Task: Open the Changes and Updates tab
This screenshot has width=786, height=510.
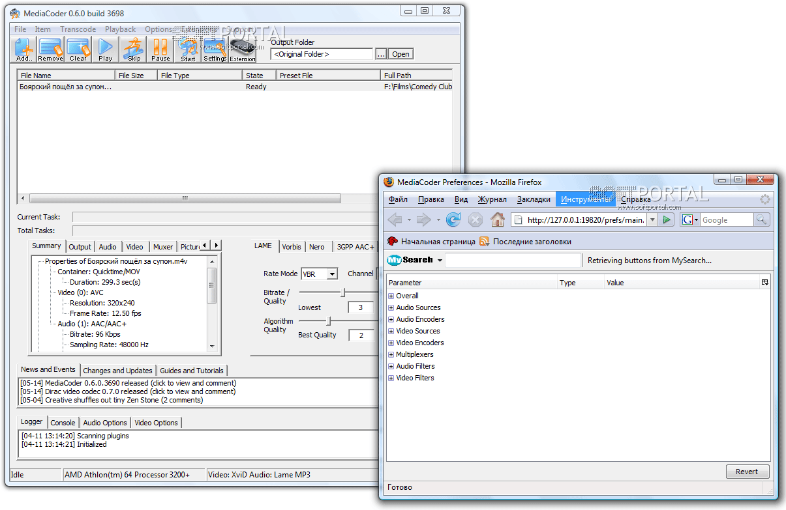Action: tap(117, 371)
